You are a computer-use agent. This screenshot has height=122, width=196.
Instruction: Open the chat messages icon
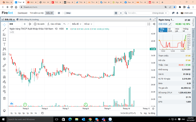(173, 13)
